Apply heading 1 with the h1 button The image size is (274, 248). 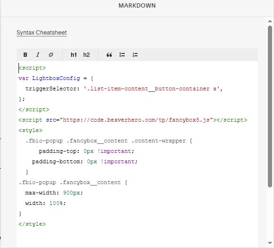click(x=74, y=55)
